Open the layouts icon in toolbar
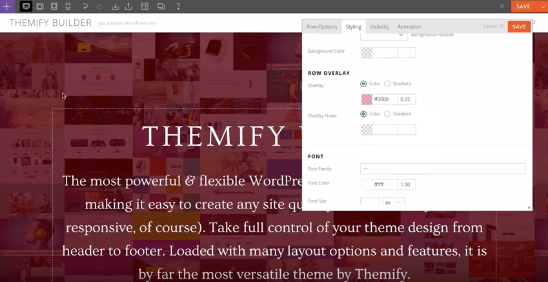Image resolution: width=548 pixels, height=282 pixels. click(145, 6)
